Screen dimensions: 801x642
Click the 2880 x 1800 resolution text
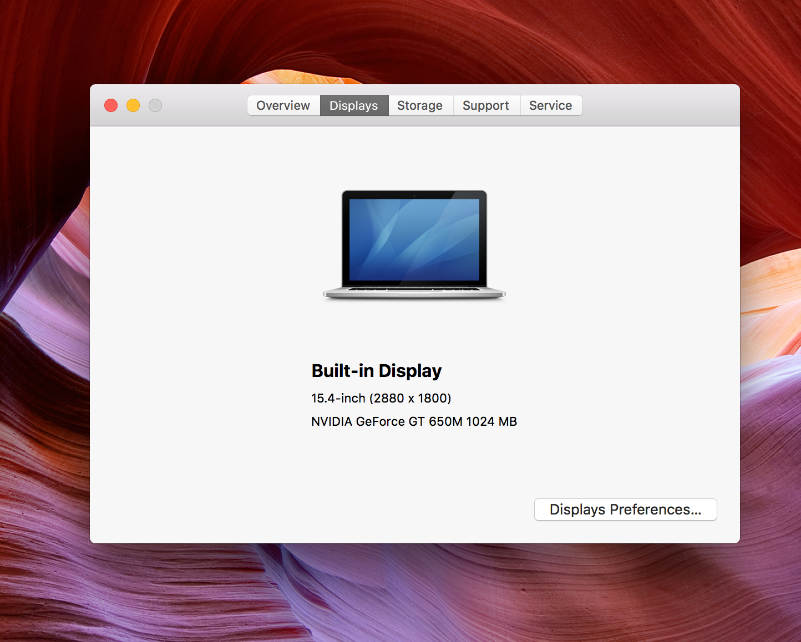tap(410, 398)
